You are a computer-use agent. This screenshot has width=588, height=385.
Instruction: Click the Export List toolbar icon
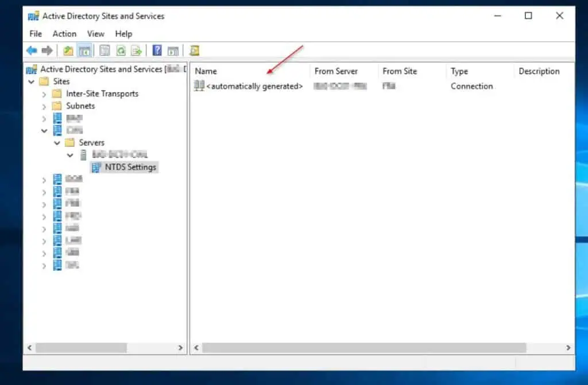point(137,50)
